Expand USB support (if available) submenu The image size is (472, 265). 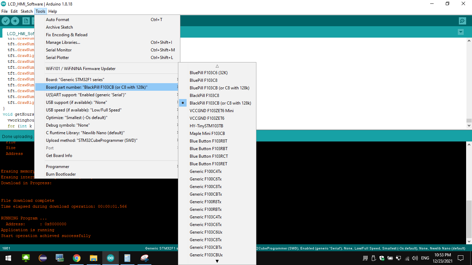click(x=107, y=102)
